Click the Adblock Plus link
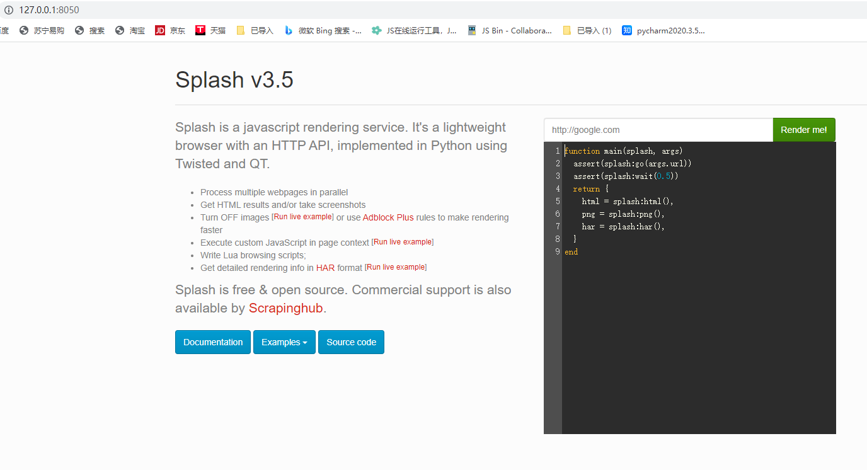Screen dimensions: 867x470 tap(388, 217)
